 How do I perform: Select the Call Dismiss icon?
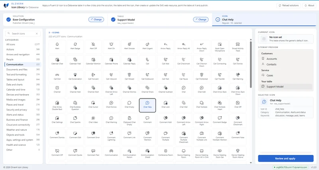click(238, 62)
